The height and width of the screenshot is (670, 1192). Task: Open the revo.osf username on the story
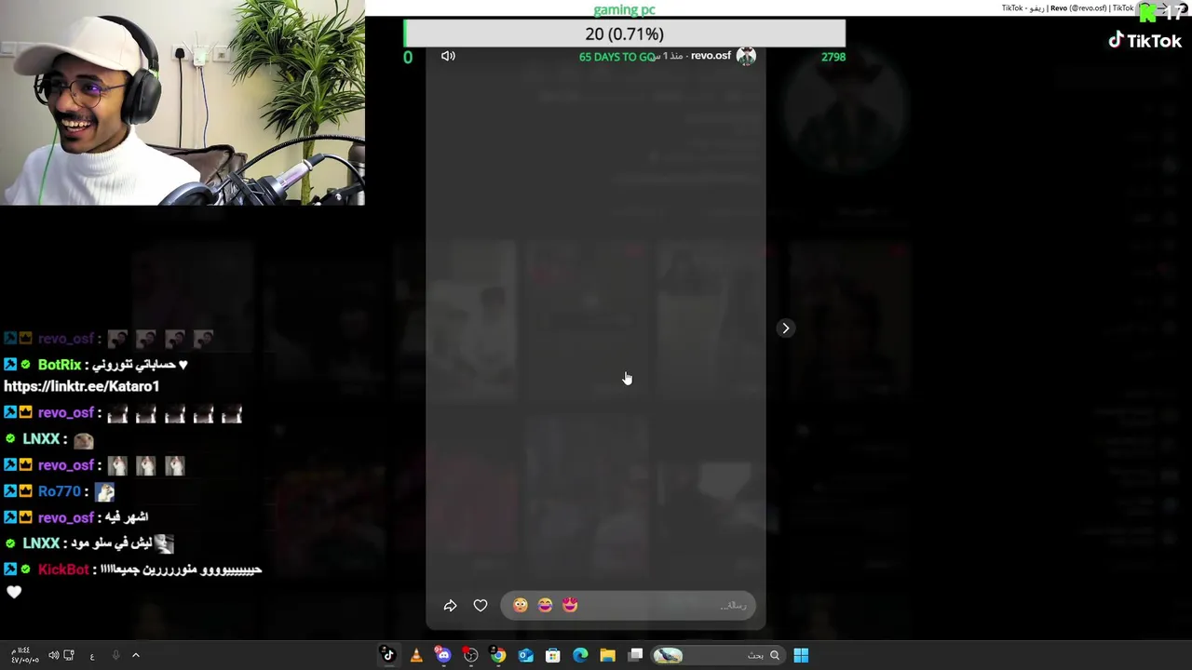711,56
